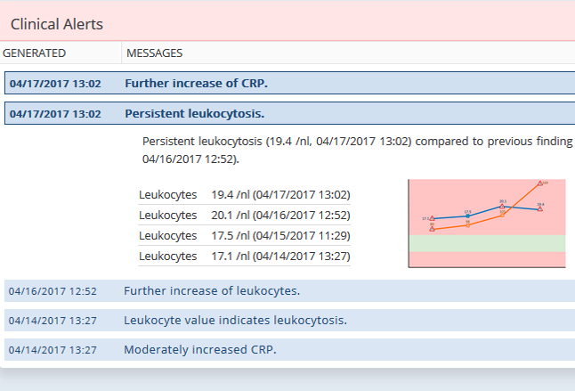575x391 pixels.
Task: Click the orange 169 CRP peak marker
Action: (540, 183)
